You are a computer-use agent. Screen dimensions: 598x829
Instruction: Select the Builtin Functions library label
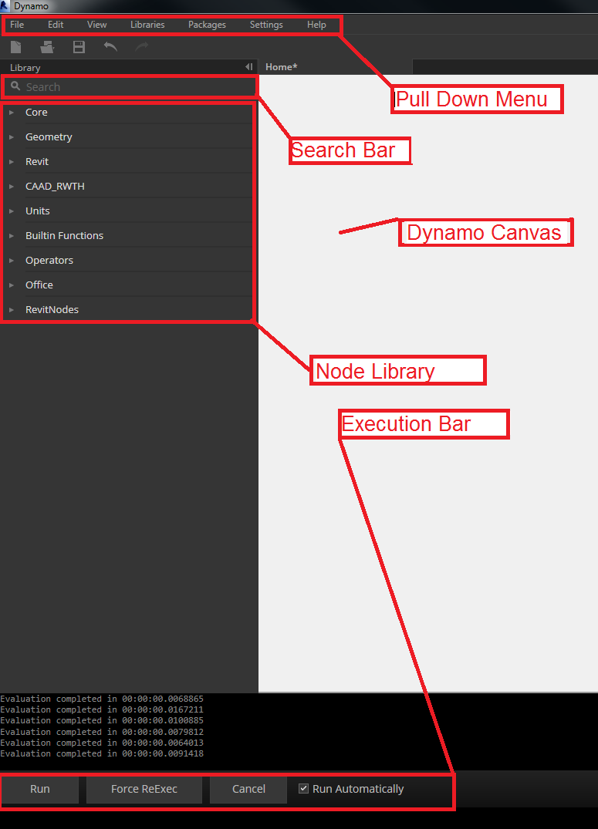tap(65, 236)
